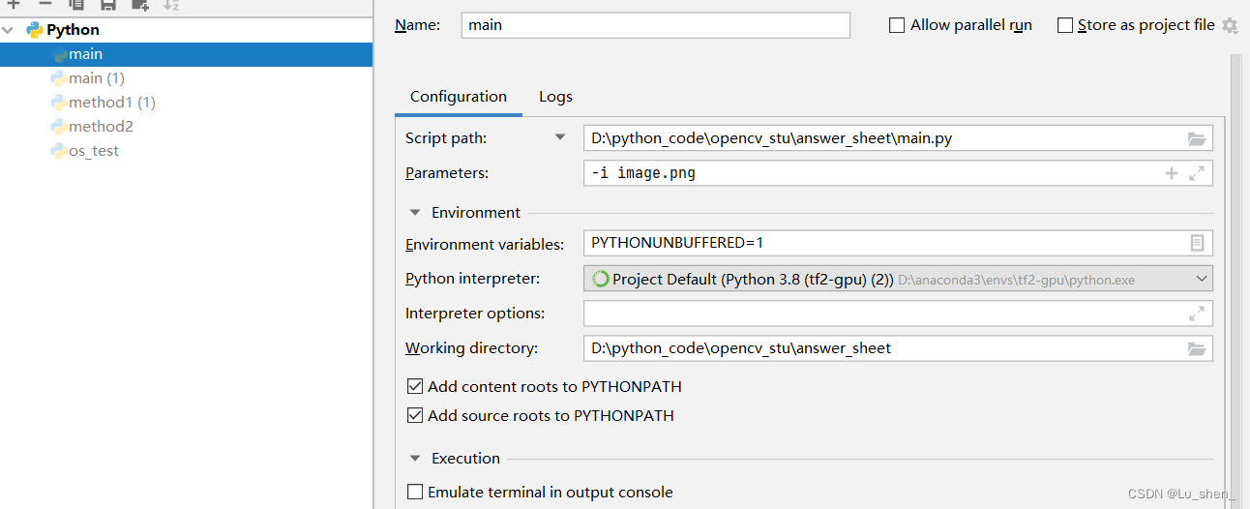The height and width of the screenshot is (509, 1250).
Task: Click the Name input field
Action: [x=656, y=25]
